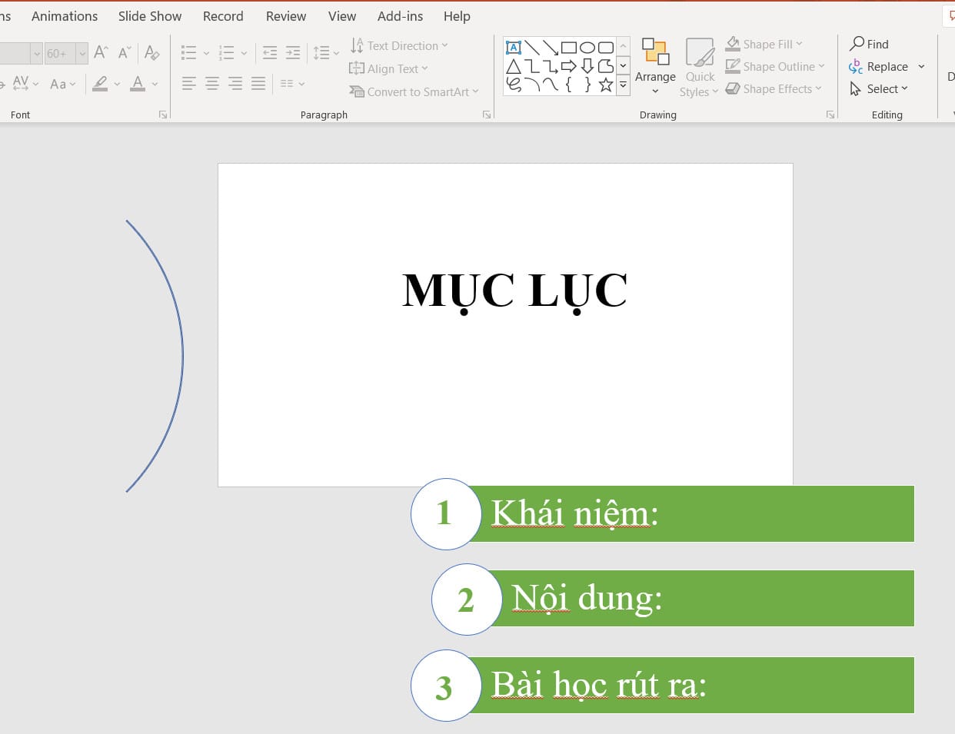This screenshot has width=955, height=734.
Task: Open the Record tab
Action: (x=223, y=16)
